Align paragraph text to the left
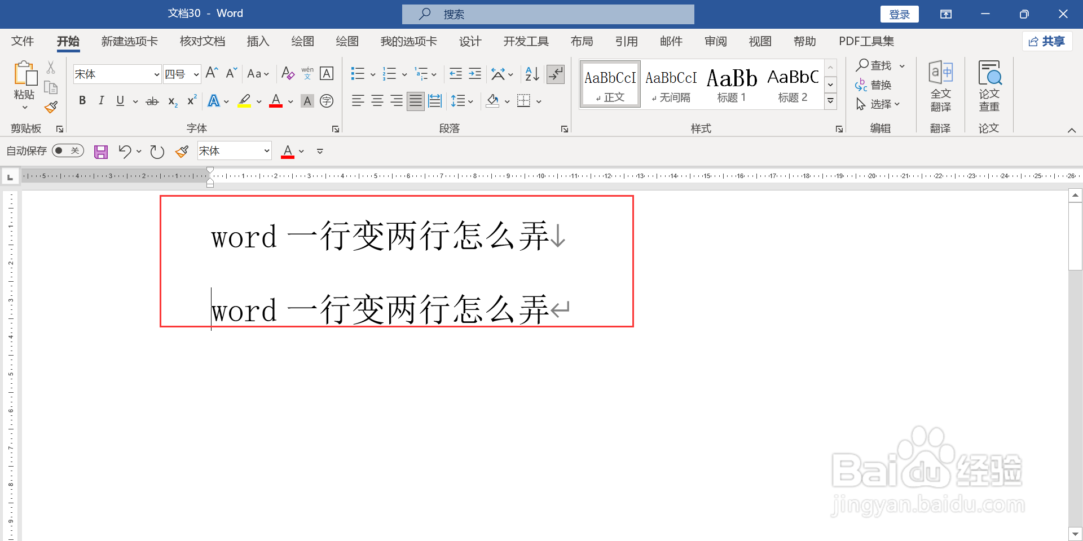Screen dimensions: 1083x541 coord(358,101)
